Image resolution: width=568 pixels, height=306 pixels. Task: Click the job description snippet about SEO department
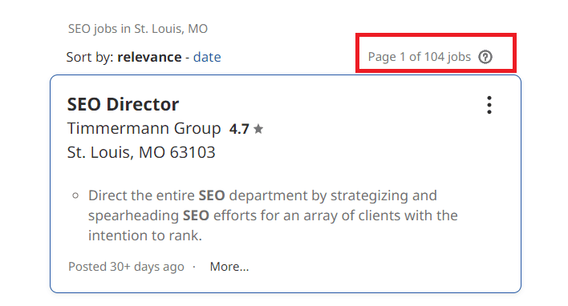273,215
